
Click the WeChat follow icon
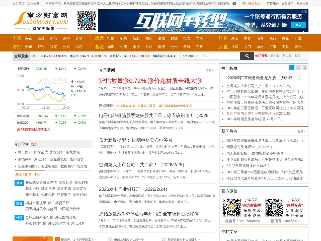(x=245, y=4)
